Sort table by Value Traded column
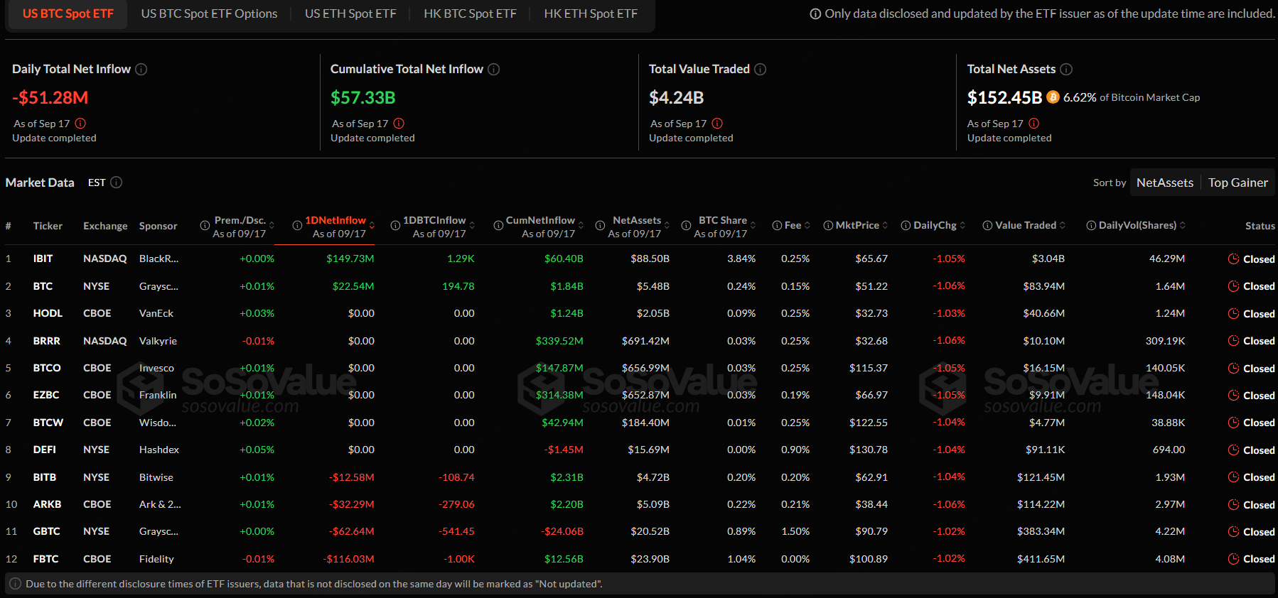The height and width of the screenshot is (598, 1278). [1025, 225]
